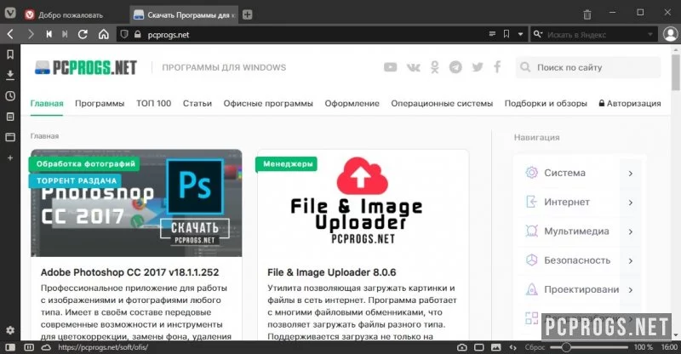The height and width of the screenshot is (354, 681).
Task: Open History panel clock icon
Action: [10, 96]
